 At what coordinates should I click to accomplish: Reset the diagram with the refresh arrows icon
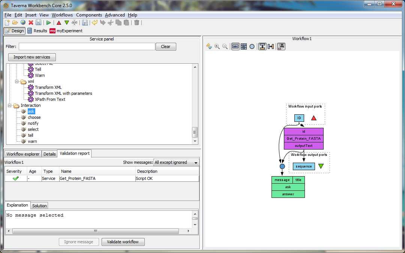pos(209,46)
